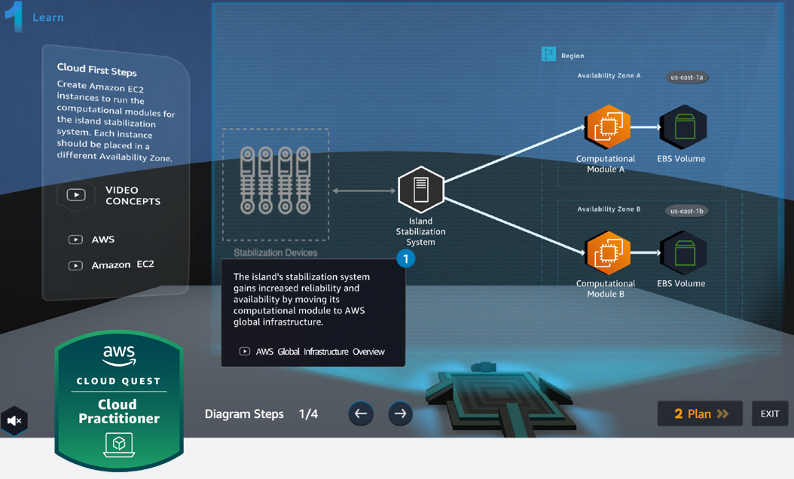Click the EXIT button
Screen dimensions: 794x479
770,413
